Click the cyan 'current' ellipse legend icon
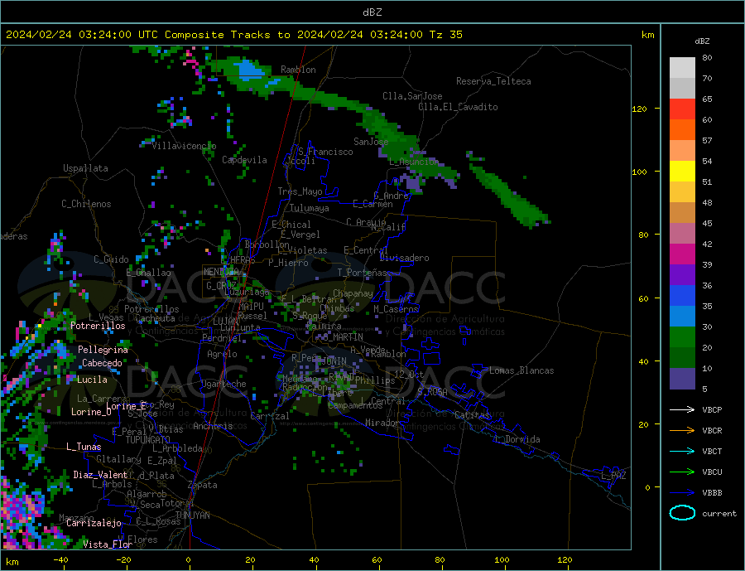745x571 pixels. click(682, 513)
